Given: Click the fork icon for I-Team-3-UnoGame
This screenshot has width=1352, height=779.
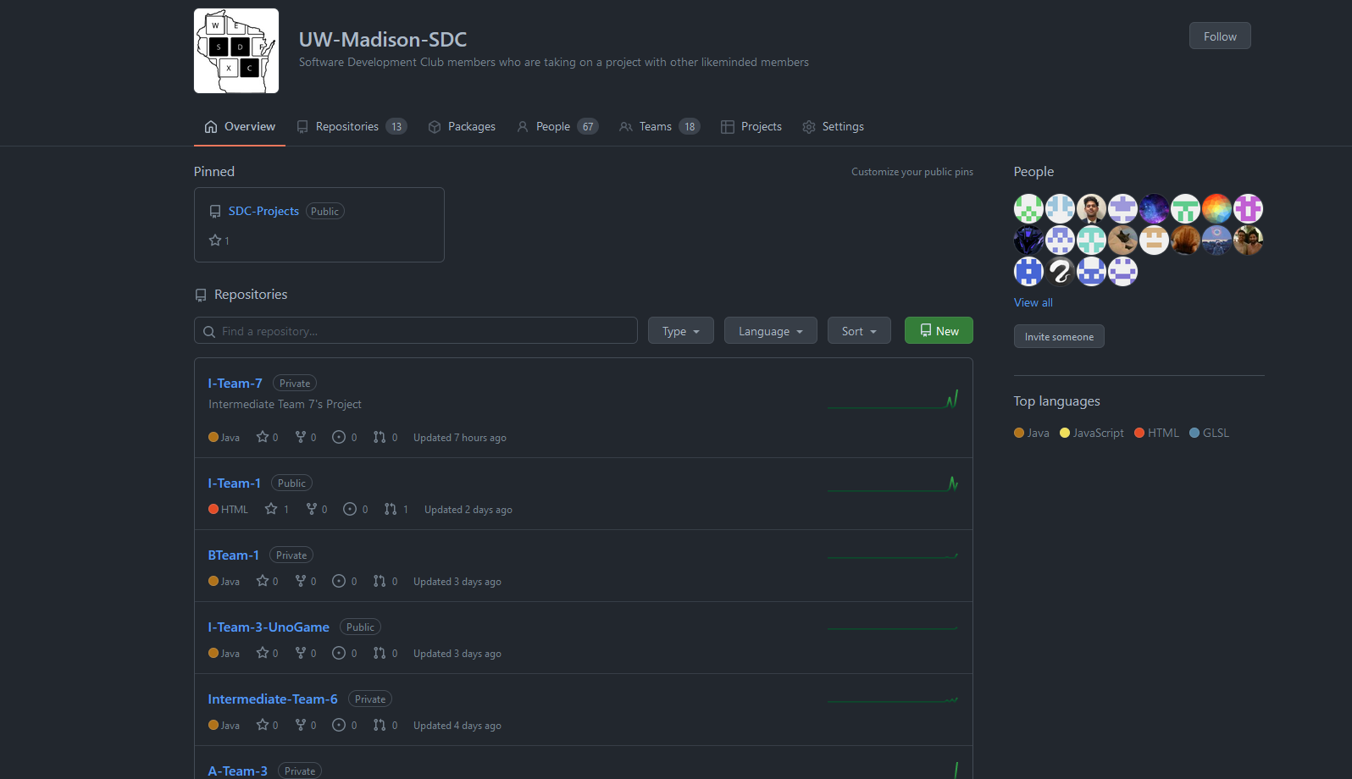Looking at the screenshot, I should (301, 653).
